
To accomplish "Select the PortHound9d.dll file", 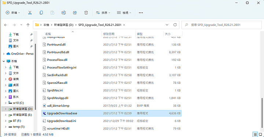I will click(x=111, y=52).
